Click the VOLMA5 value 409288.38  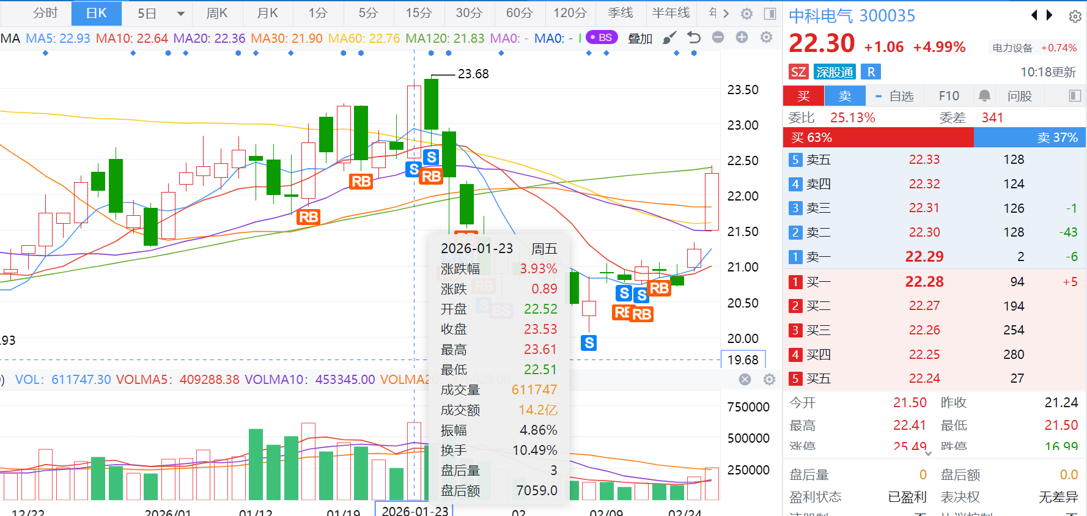[x=209, y=380]
